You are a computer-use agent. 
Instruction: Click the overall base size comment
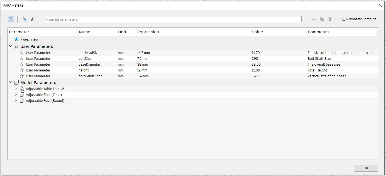tap(324, 64)
